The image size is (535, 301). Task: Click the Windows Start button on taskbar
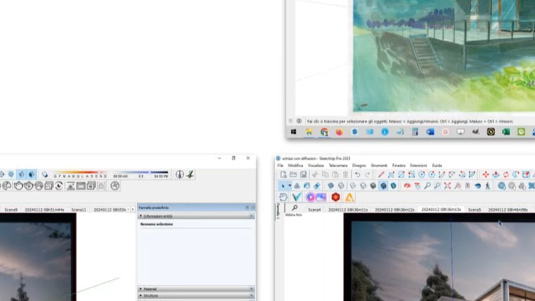(x=294, y=132)
